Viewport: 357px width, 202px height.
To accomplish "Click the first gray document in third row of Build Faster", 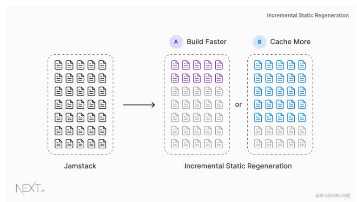I will (x=175, y=91).
